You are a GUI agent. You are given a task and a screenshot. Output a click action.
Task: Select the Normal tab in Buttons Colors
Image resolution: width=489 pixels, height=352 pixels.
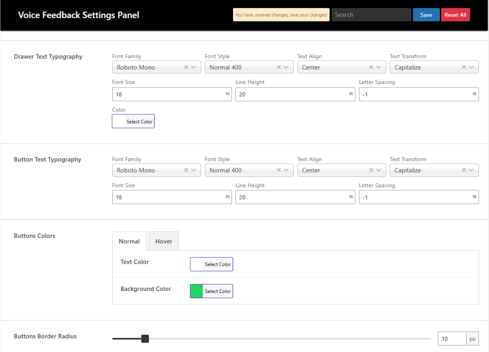point(129,241)
